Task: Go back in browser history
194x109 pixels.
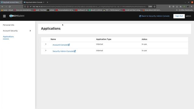Action: (2, 7)
